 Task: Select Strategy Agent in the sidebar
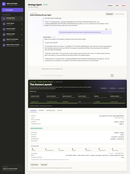(12, 19)
